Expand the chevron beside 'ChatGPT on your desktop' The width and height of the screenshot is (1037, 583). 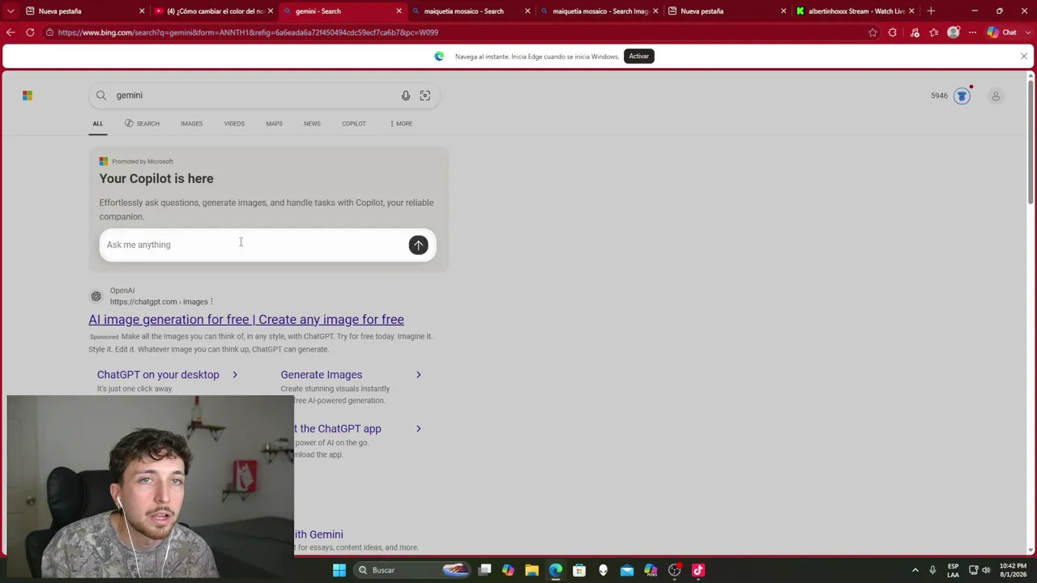[235, 375]
